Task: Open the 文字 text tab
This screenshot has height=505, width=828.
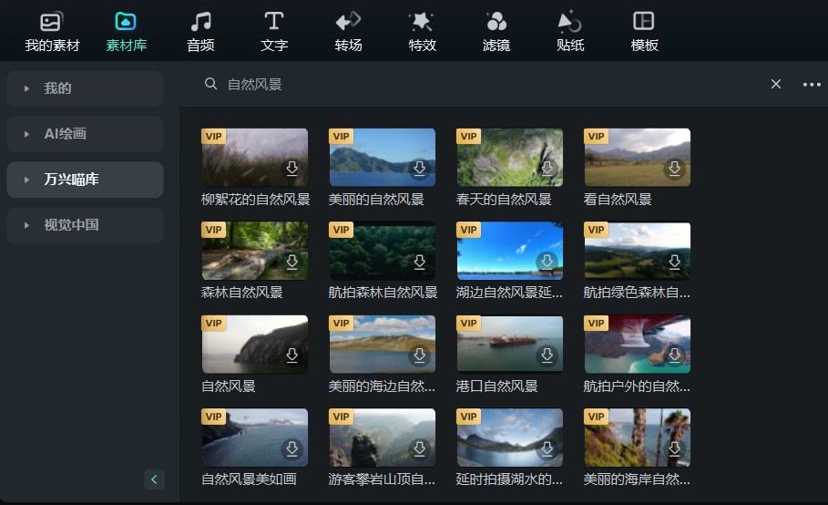Action: (274, 32)
